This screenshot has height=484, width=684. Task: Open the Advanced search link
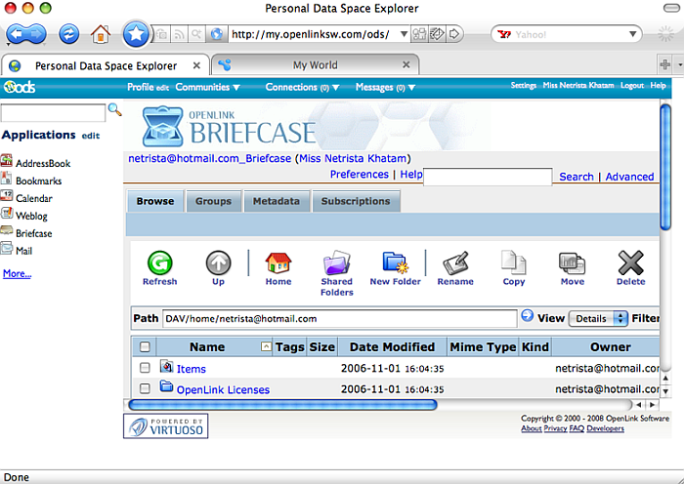pos(629,177)
